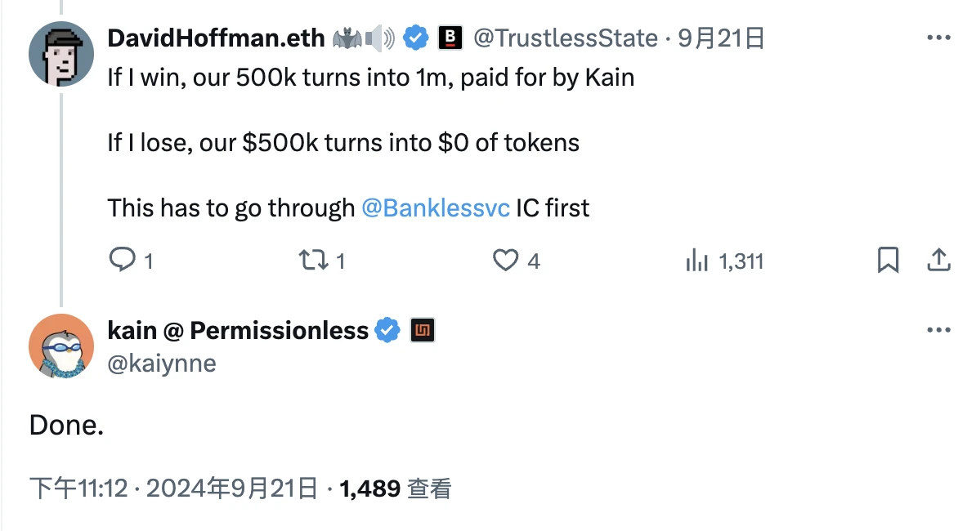976x531 pixels.
Task: Open DavidHoffman.eth's profile avatar
Action: tap(61, 54)
